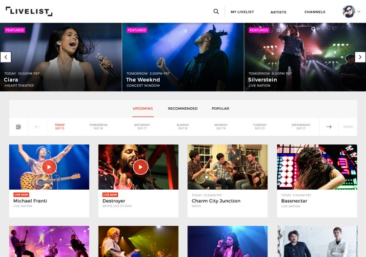Play the Michael Franti live stream
The height and width of the screenshot is (257, 366).
pyautogui.click(x=49, y=167)
